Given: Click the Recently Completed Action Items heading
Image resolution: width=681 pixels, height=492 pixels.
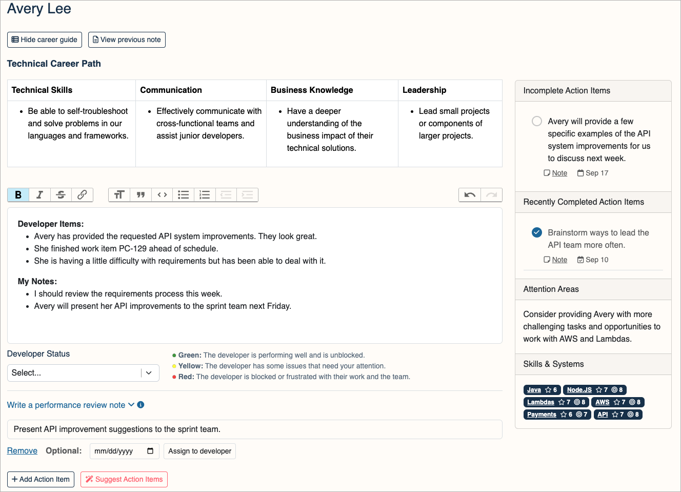Looking at the screenshot, I should (584, 202).
